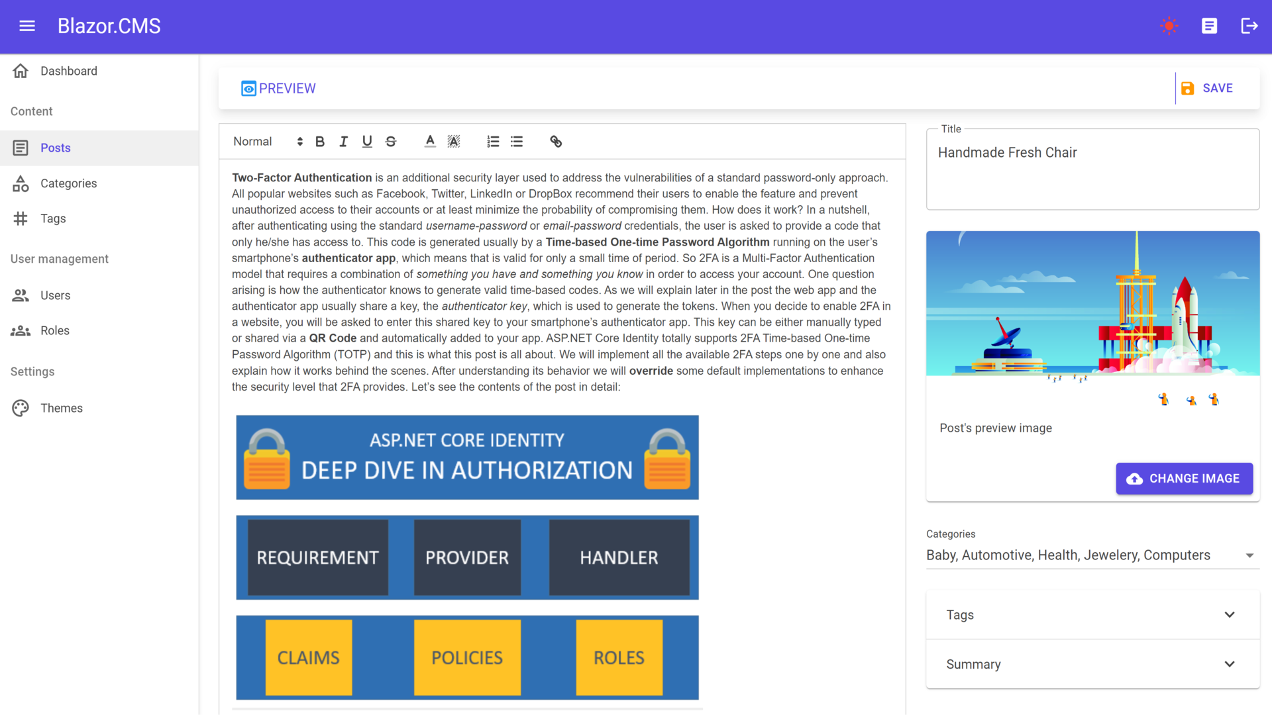The image size is (1272, 715).
Task: Open the text color picker
Action: point(430,142)
